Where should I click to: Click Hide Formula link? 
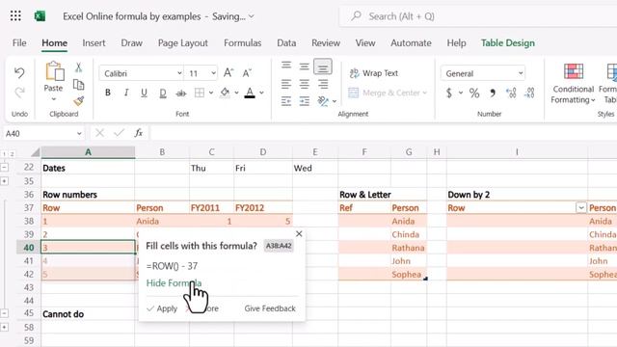174,282
